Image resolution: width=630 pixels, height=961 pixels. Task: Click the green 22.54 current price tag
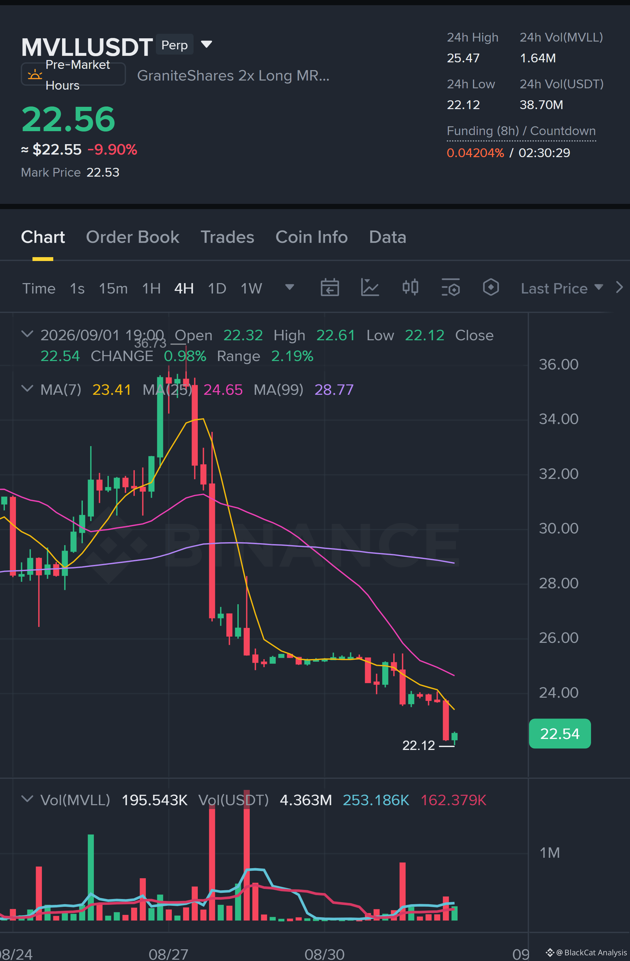pos(560,734)
